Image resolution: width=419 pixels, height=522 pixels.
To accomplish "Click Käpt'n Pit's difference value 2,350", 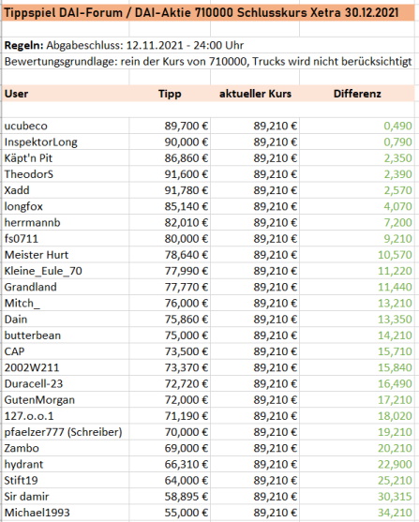I will pos(397,158).
